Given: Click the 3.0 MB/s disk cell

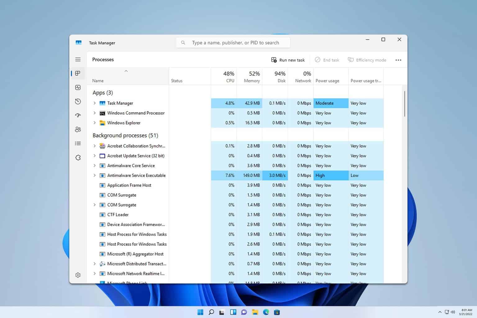Looking at the screenshot, I should click(275, 175).
